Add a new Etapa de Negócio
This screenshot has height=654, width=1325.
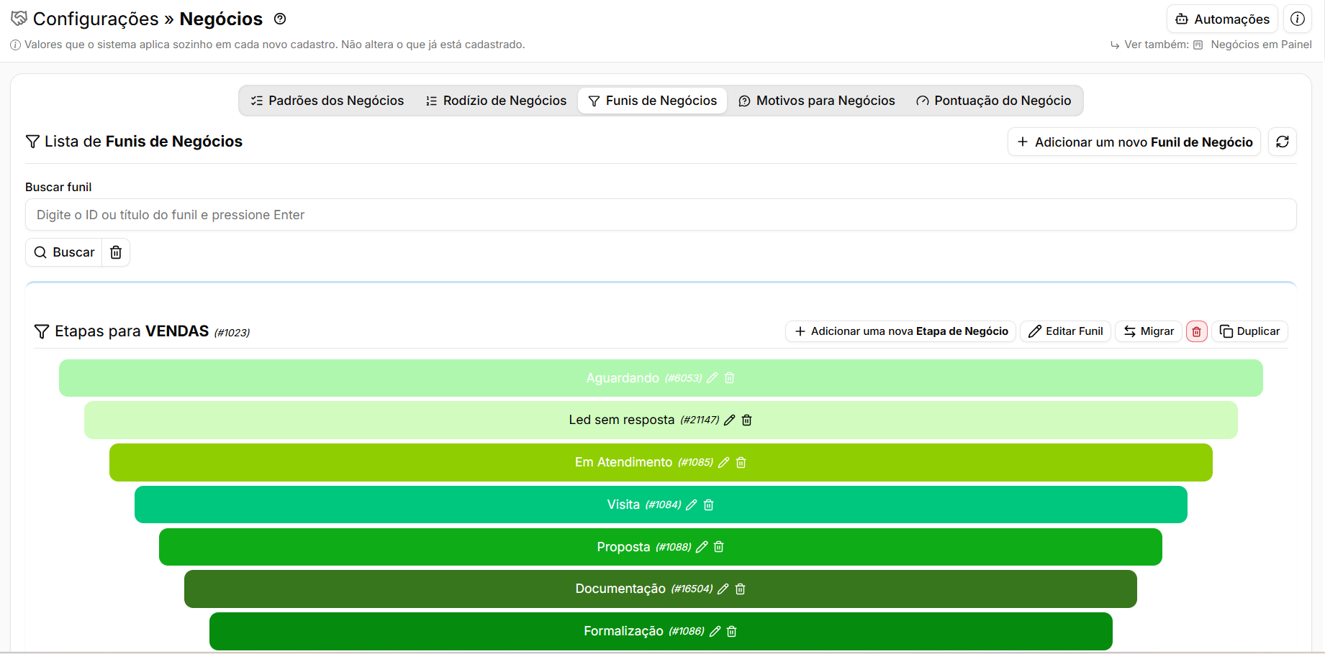900,331
